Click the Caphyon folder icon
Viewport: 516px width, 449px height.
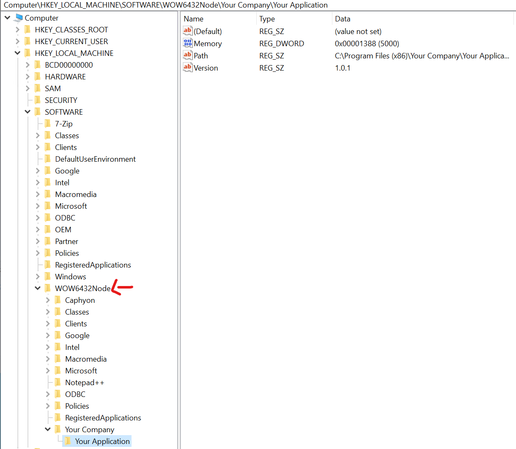(x=58, y=300)
